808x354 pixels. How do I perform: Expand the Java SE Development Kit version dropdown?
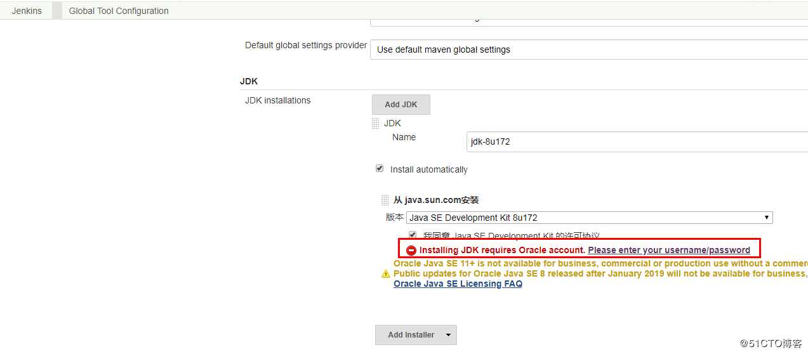pyautogui.click(x=589, y=218)
